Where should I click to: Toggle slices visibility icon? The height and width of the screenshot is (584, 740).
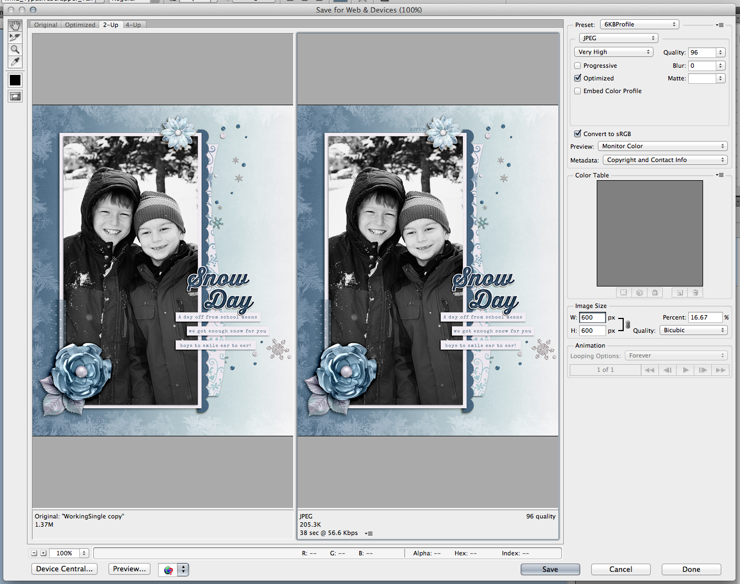tap(15, 96)
